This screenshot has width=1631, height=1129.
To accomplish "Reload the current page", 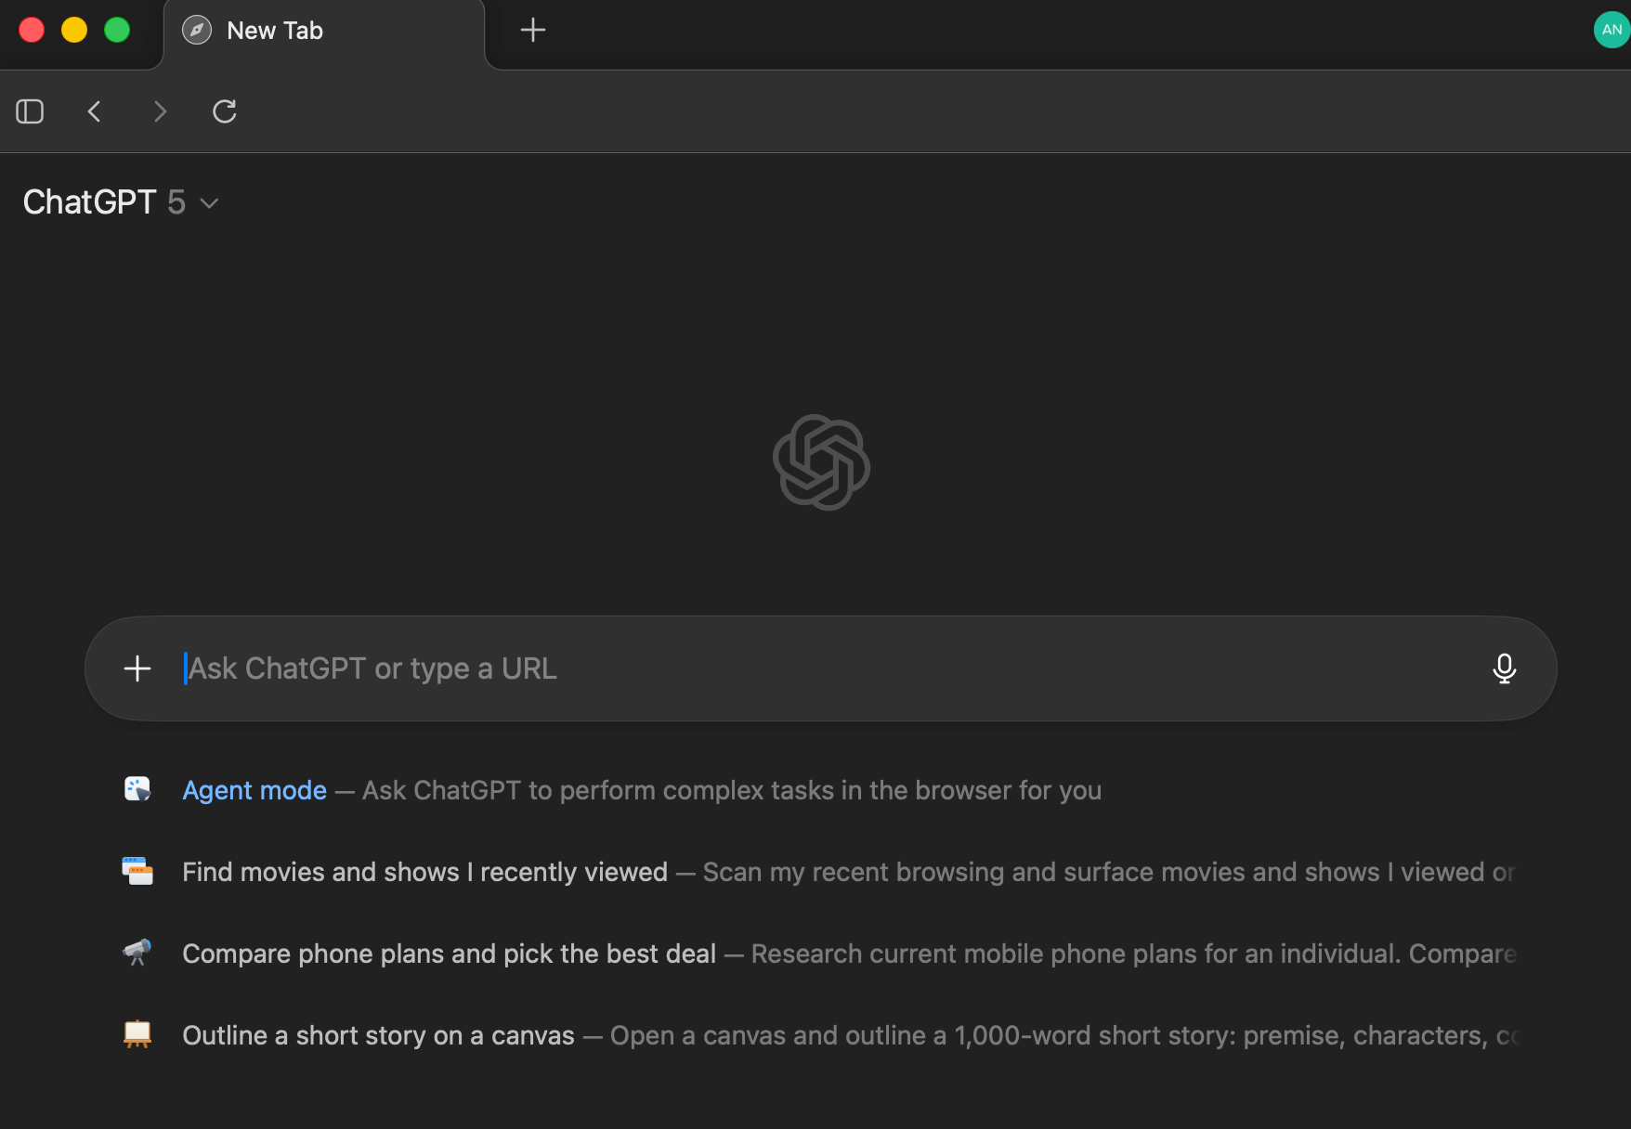I will [224, 111].
